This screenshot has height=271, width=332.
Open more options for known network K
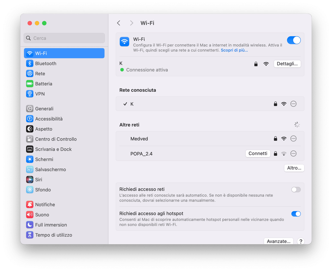293,104
